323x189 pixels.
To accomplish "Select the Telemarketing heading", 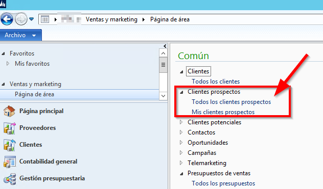I will (207, 163).
